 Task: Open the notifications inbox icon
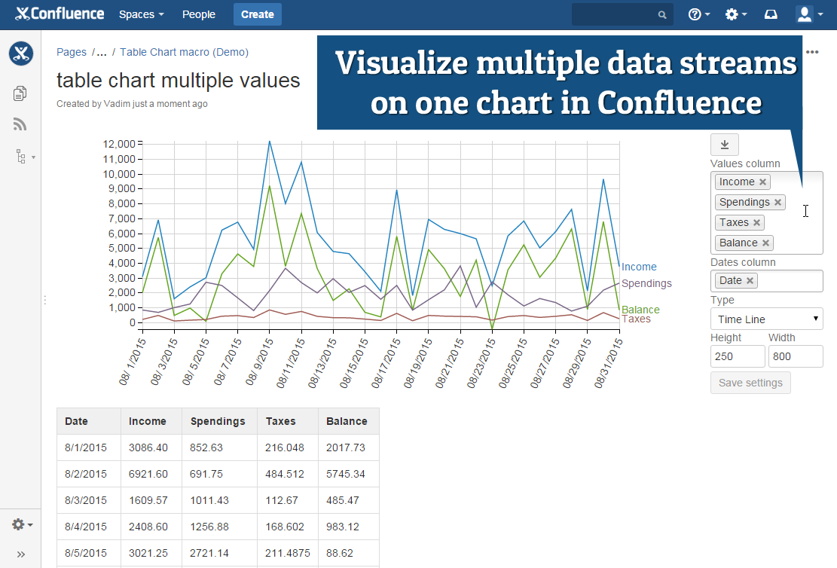[x=770, y=14]
